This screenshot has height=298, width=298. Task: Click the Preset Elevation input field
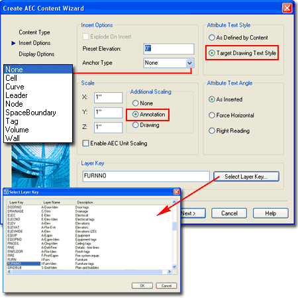(x=169, y=49)
